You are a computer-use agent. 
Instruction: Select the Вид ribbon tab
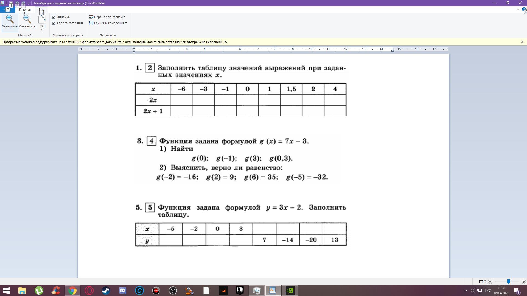point(41,10)
